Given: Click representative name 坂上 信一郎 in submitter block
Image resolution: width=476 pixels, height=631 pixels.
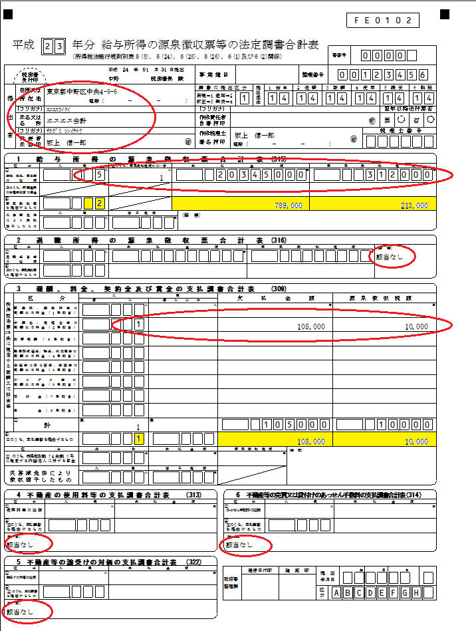Looking at the screenshot, I should point(66,142).
